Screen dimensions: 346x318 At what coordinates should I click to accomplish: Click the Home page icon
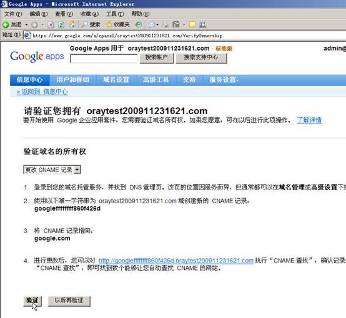(72, 25)
